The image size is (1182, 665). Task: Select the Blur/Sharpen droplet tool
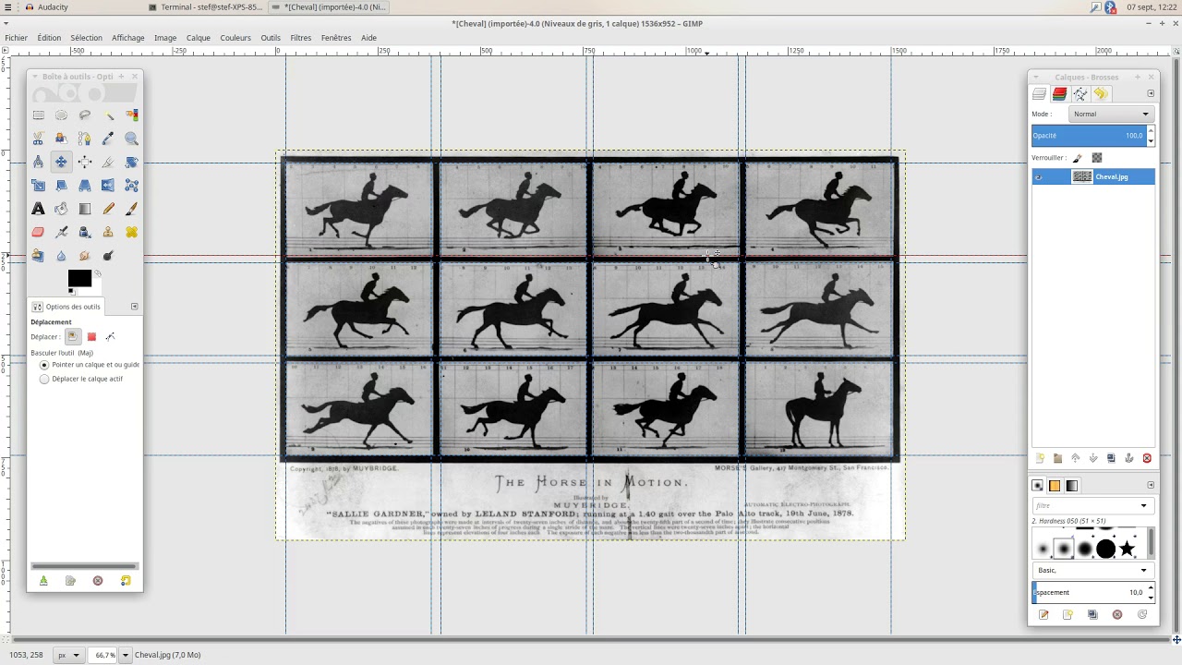[x=61, y=255]
